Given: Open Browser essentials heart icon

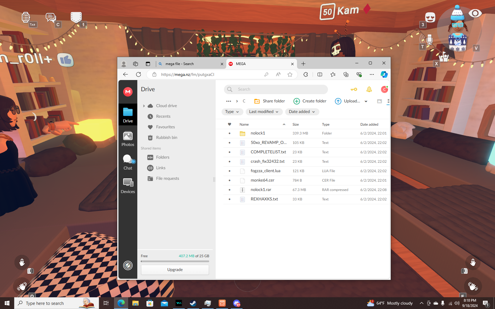Looking at the screenshot, I should 359,74.
